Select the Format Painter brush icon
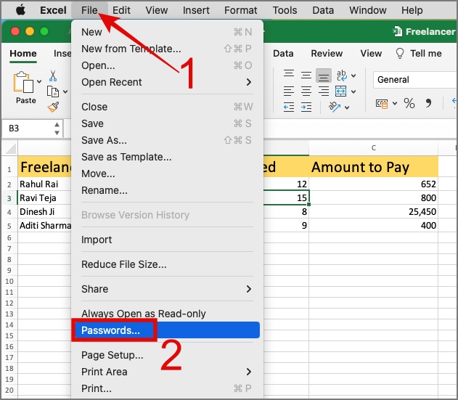 [53, 107]
